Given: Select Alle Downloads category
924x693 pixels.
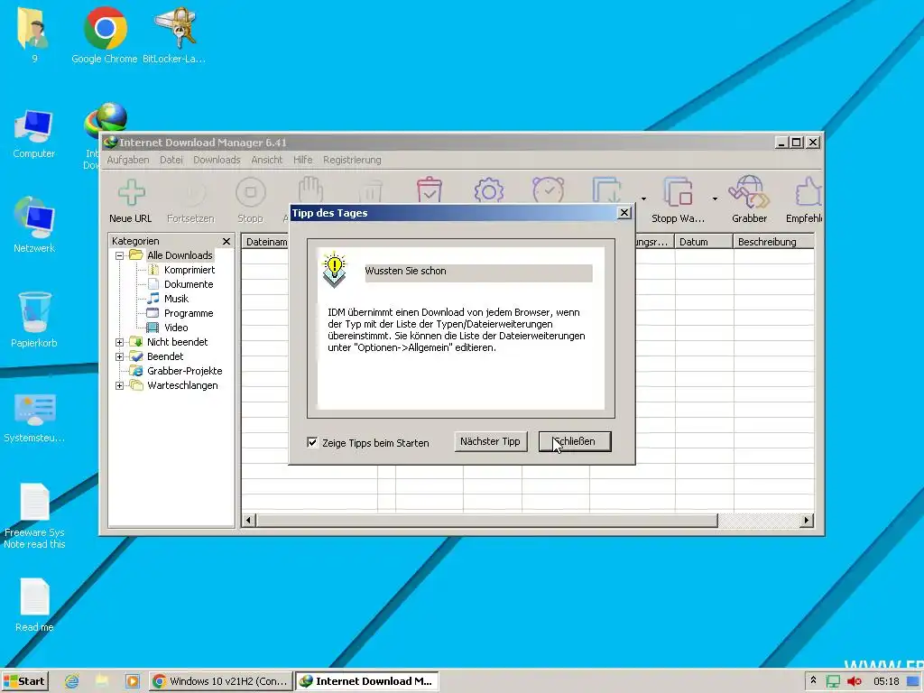Looking at the screenshot, I should 180,255.
